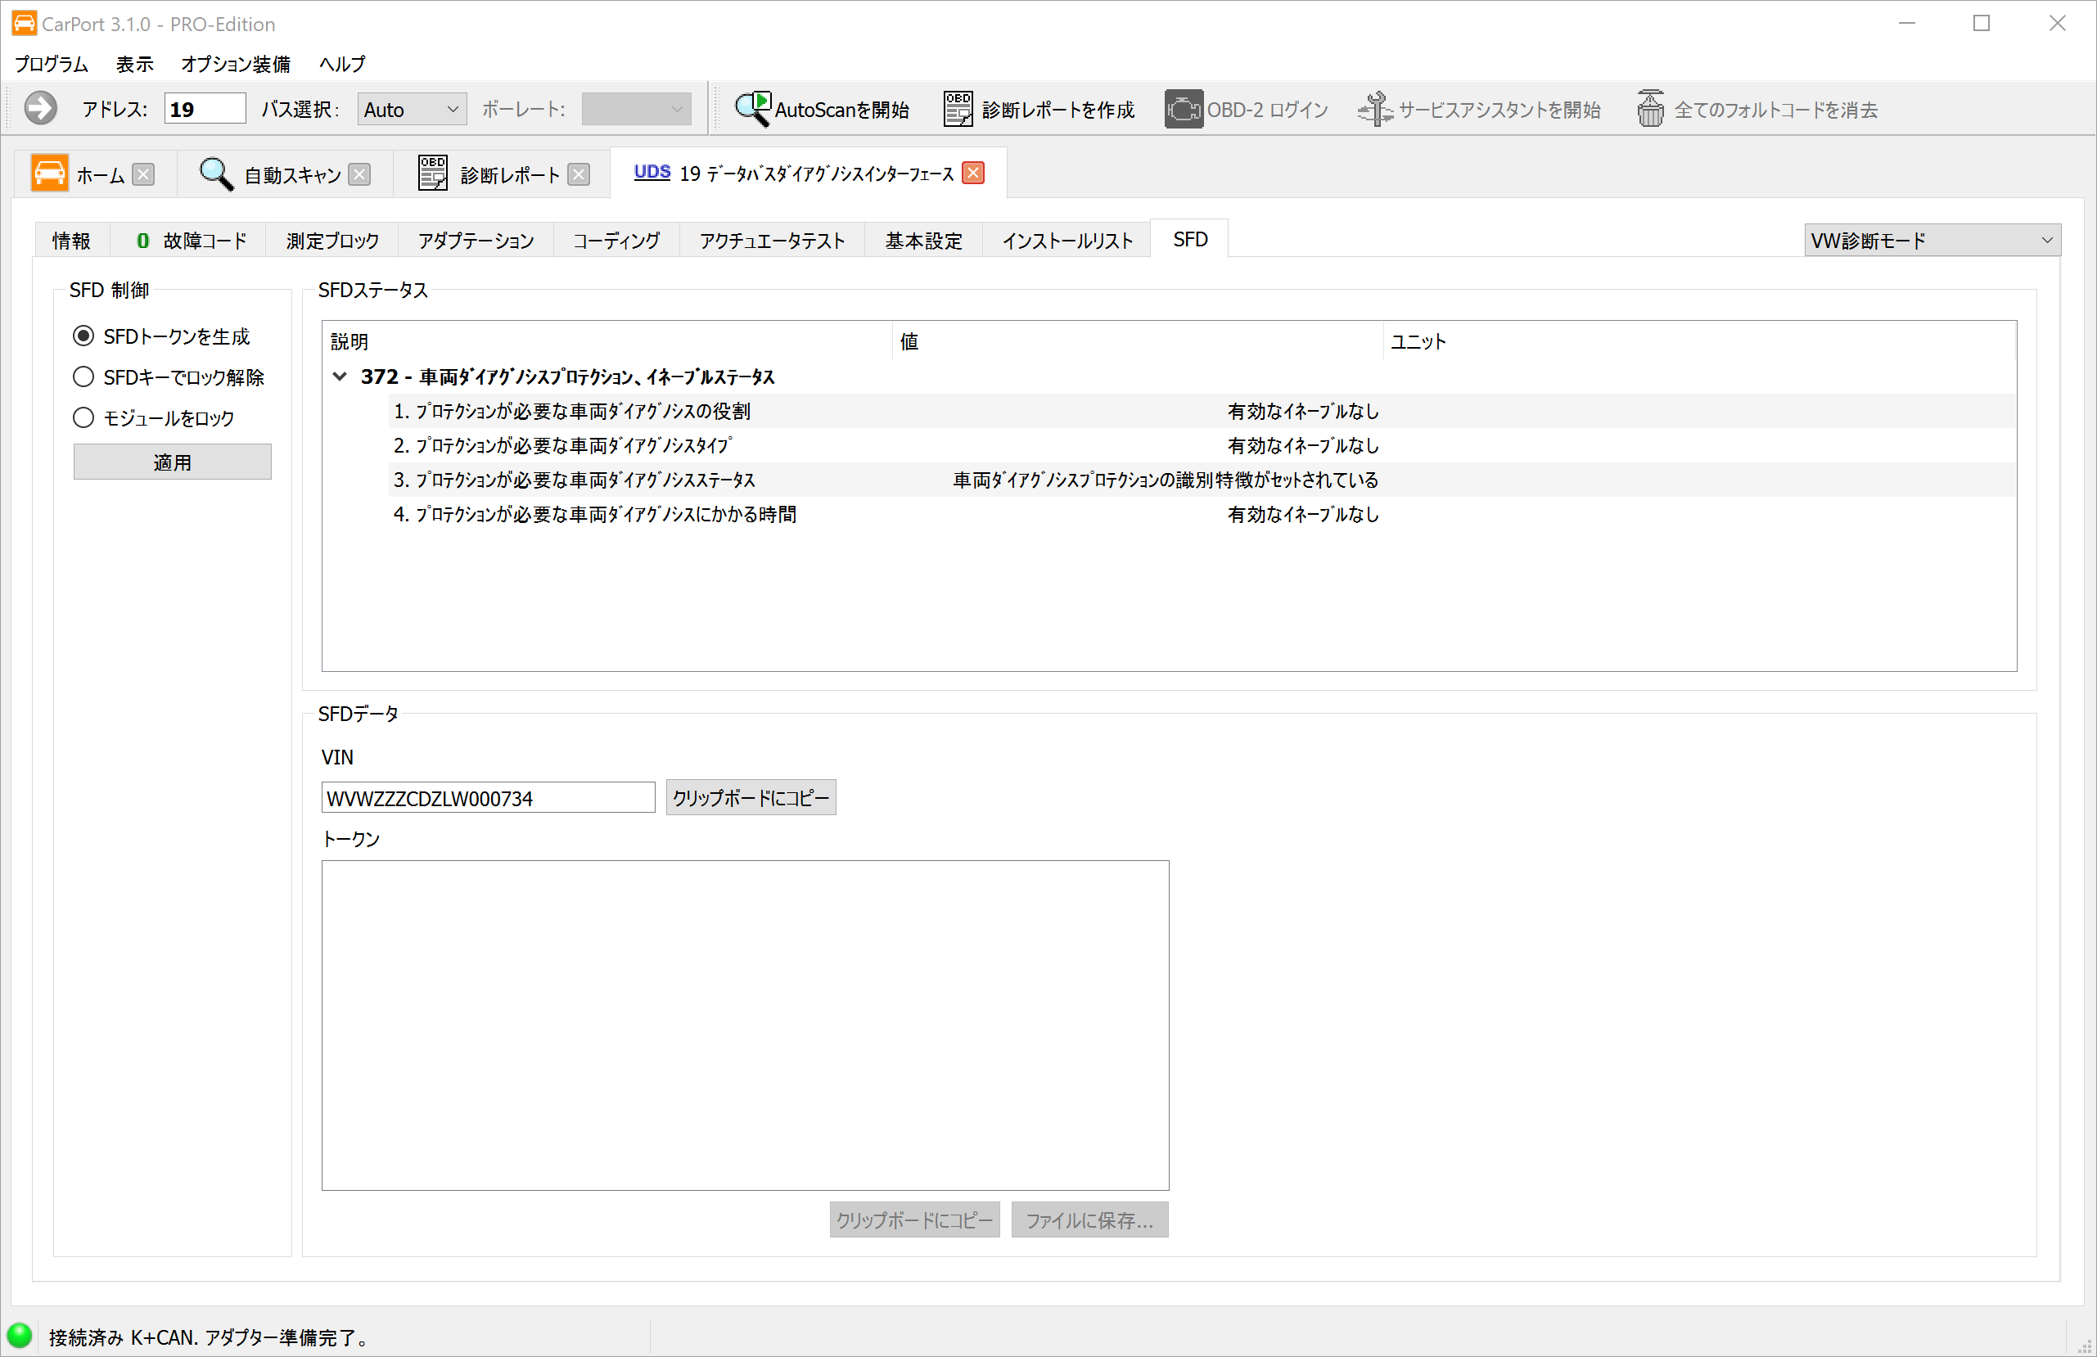2097x1357 pixels.
Task: Click the clear all fault codes trash icon
Action: click(x=1650, y=110)
